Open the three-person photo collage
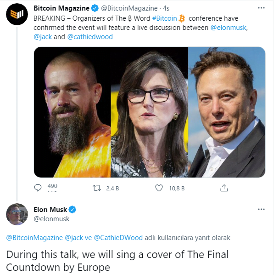 [x=149, y=112]
